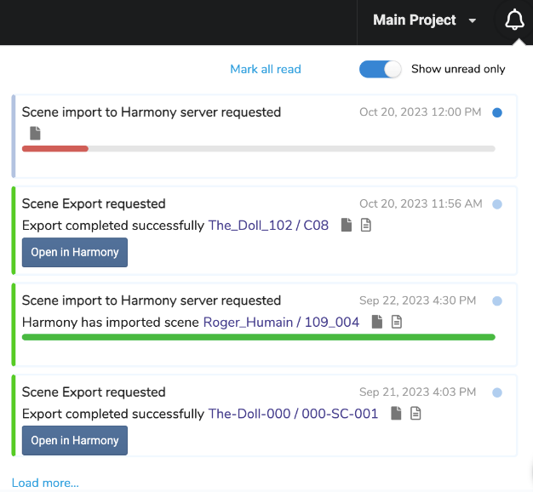Open in Harmony for The-Doll-000 export

(75, 441)
